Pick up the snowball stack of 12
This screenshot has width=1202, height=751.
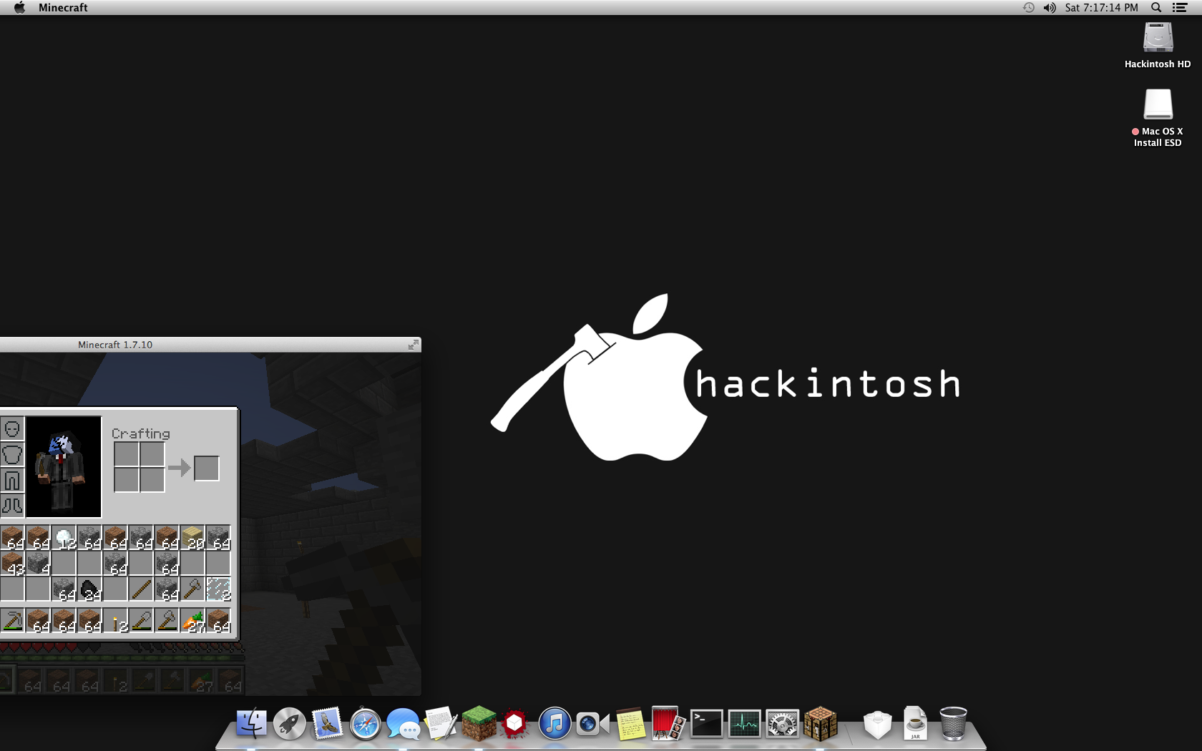(64, 538)
